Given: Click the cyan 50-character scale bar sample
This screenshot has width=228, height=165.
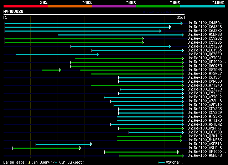Looking at the screenshot, I should pyautogui.click(x=161, y=163).
